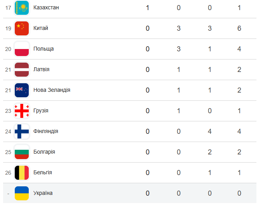Open the Китай country link
The width and height of the screenshot is (258, 205).
click(x=41, y=28)
